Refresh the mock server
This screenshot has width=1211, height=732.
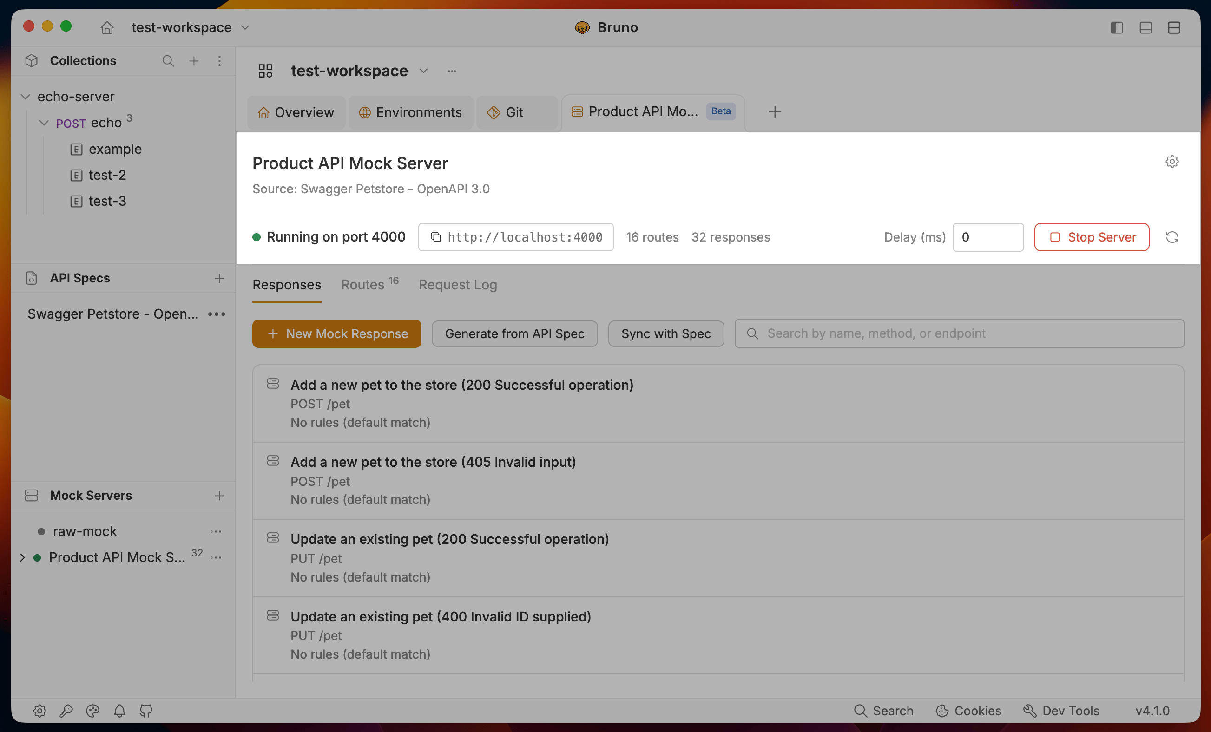click(1172, 237)
